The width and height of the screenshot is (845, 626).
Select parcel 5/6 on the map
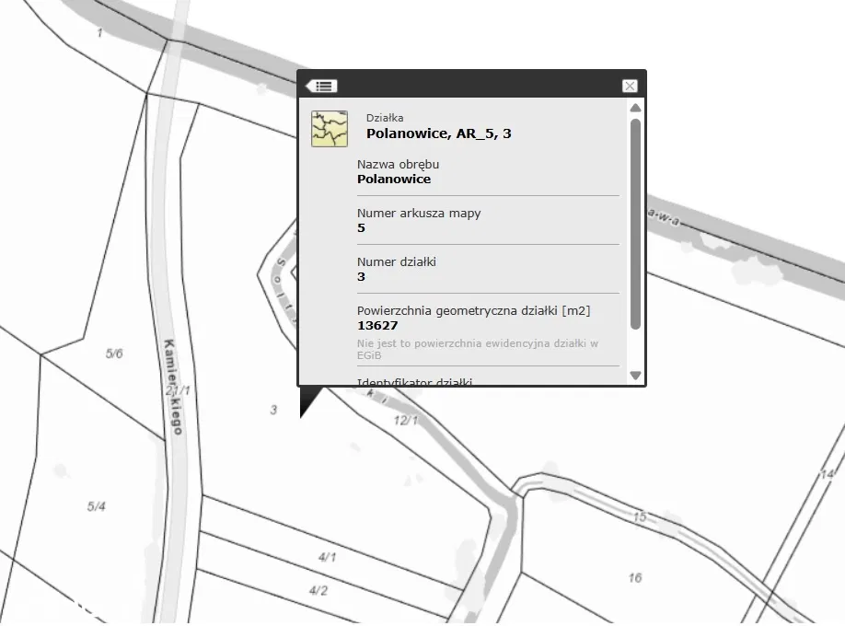(114, 354)
